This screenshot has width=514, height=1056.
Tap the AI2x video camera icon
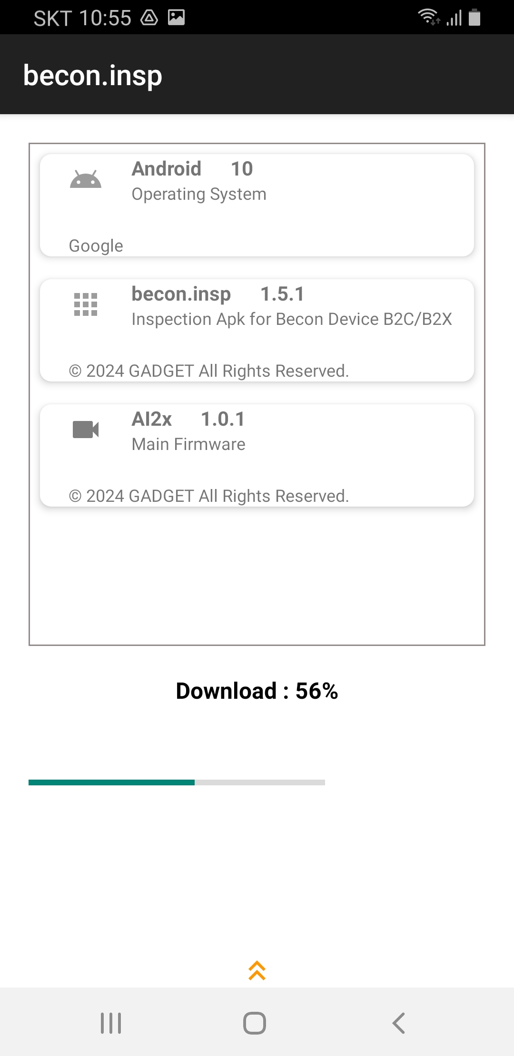(86, 430)
